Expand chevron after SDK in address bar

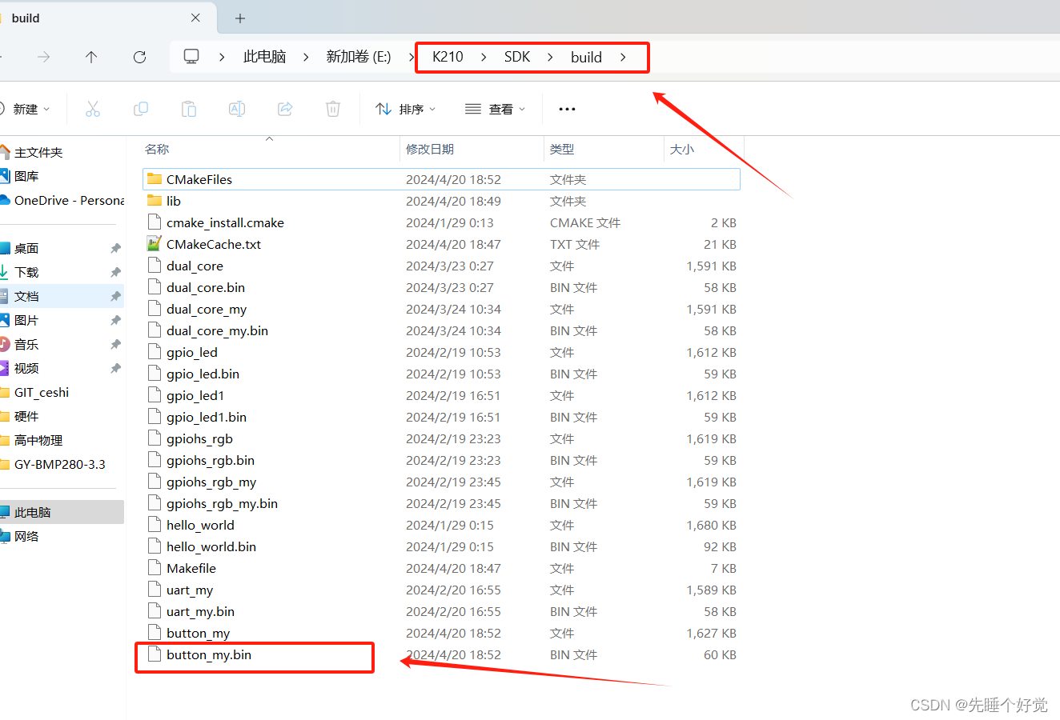point(550,57)
